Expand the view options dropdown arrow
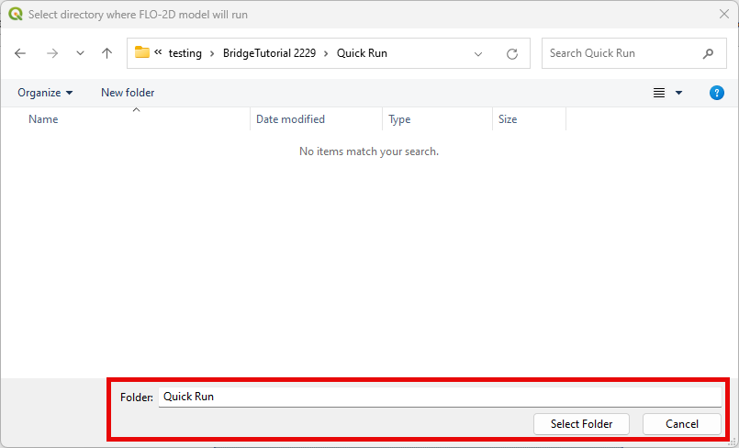 (x=679, y=93)
